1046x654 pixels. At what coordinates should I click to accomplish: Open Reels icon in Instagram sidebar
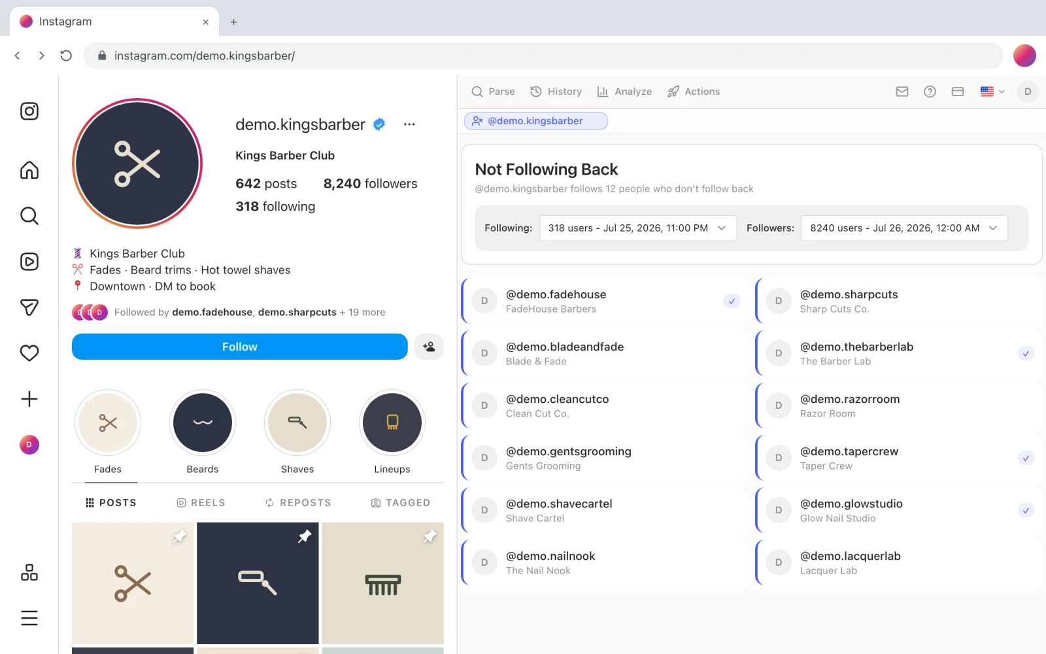tap(29, 262)
